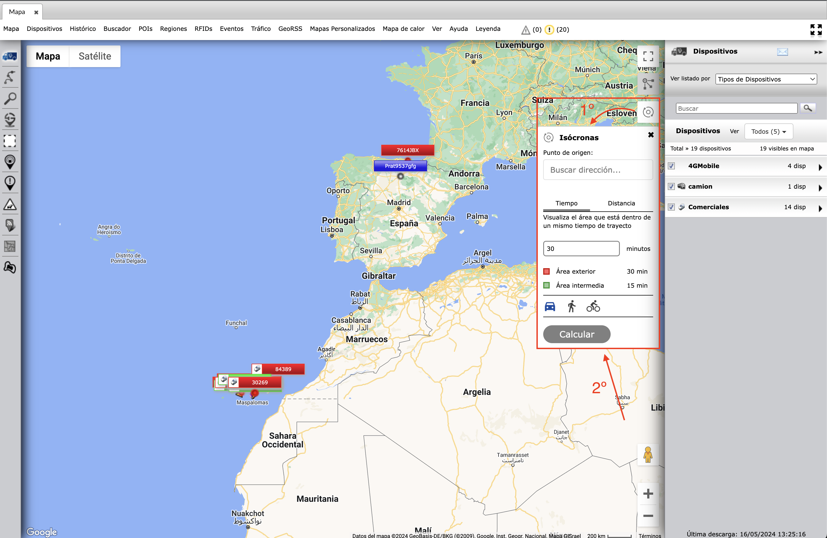Open the Buscador menu

tap(117, 29)
